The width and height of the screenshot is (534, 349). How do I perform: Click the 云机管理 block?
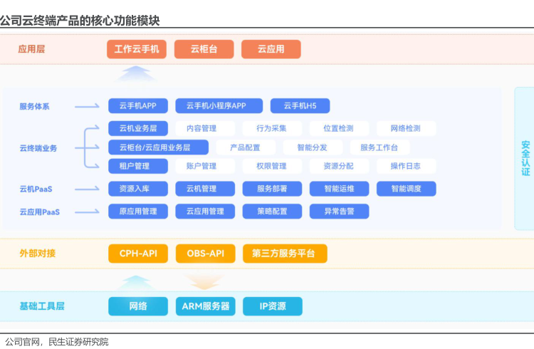point(205,189)
